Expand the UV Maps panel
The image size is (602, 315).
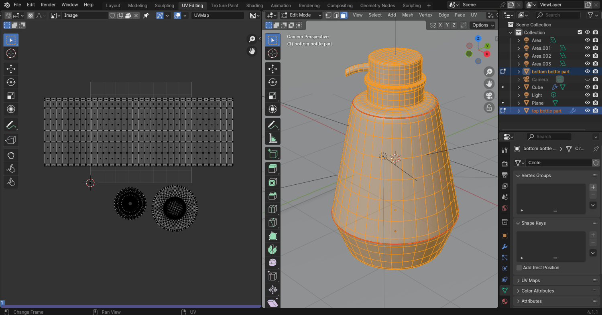530,281
